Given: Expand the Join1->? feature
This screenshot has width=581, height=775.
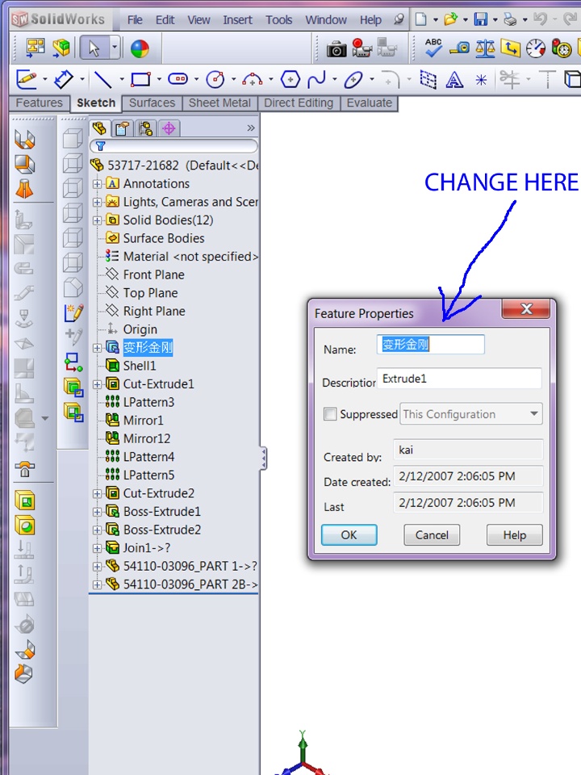Looking at the screenshot, I should click(97, 549).
